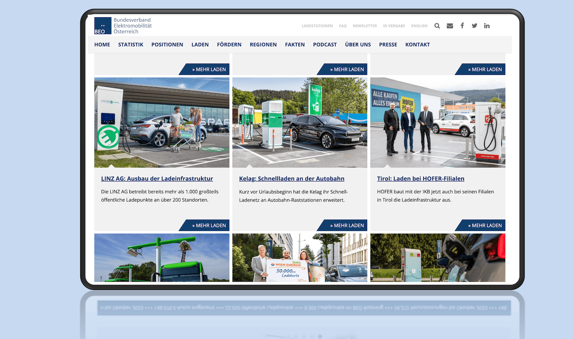The width and height of the screenshot is (573, 339).
Task: Open headline Kelag: Schnellladen an der Autobahn
Action: tap(292, 179)
